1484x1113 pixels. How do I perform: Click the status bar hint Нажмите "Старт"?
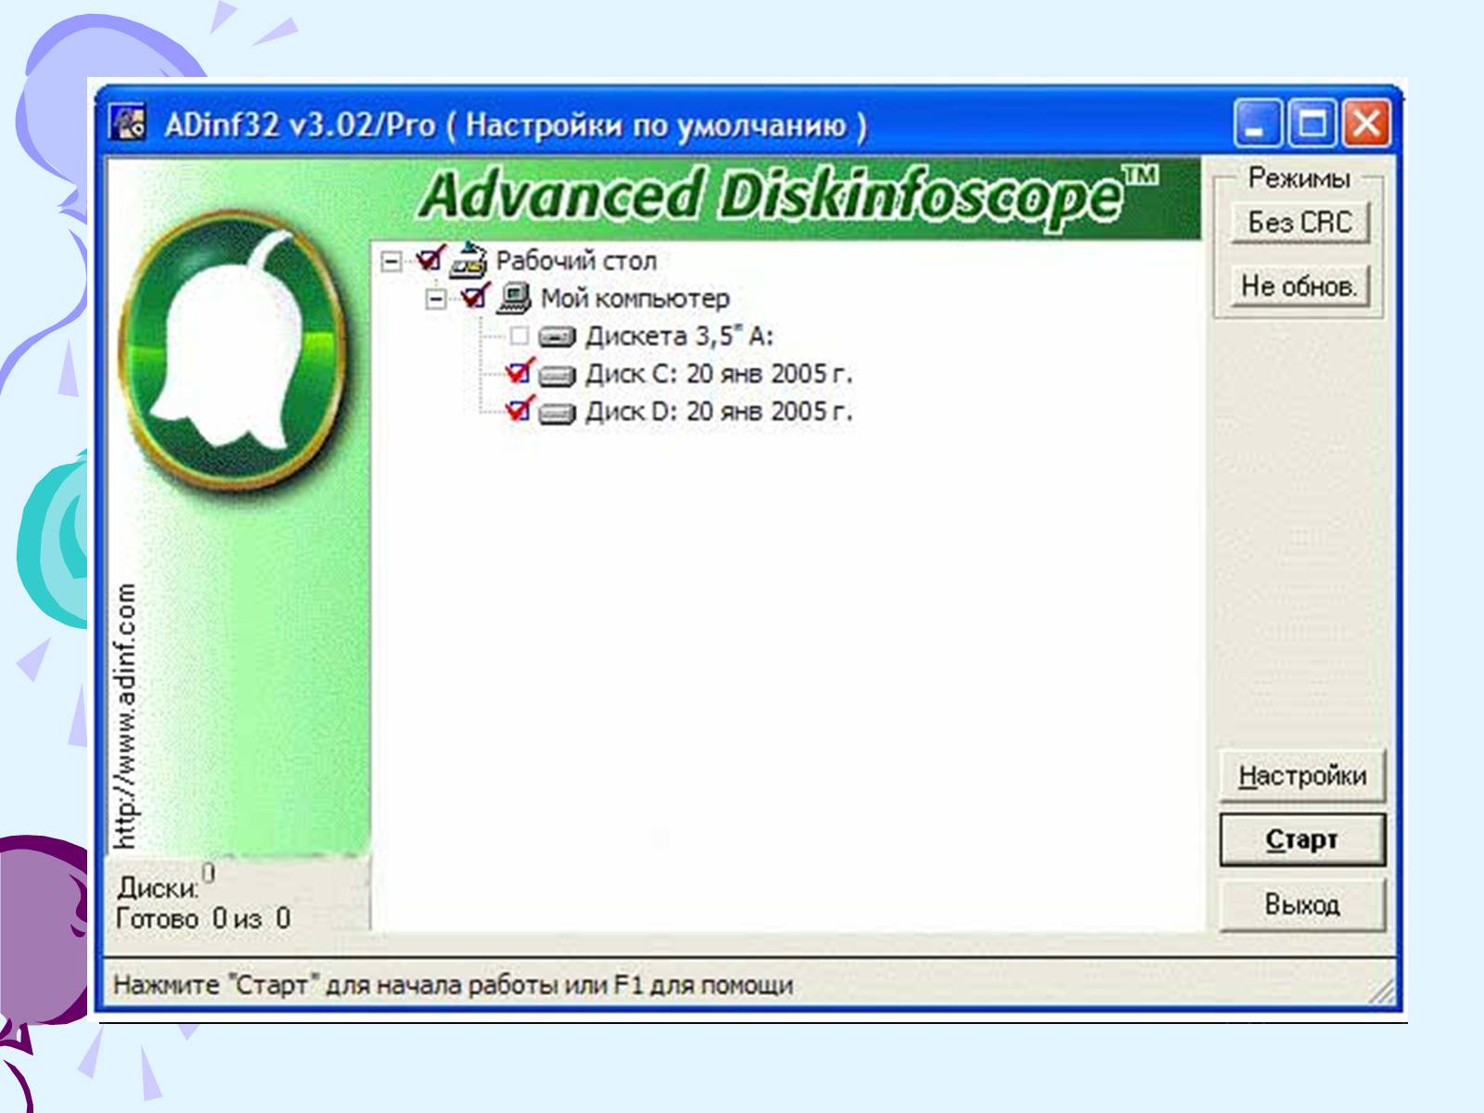[453, 985]
